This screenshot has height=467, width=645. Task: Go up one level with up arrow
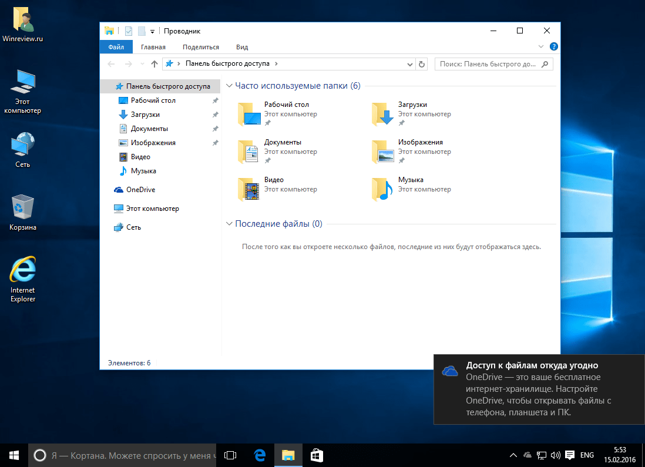154,63
